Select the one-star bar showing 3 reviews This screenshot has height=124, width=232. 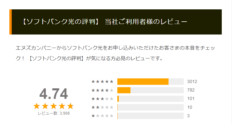[x=150, y=116]
